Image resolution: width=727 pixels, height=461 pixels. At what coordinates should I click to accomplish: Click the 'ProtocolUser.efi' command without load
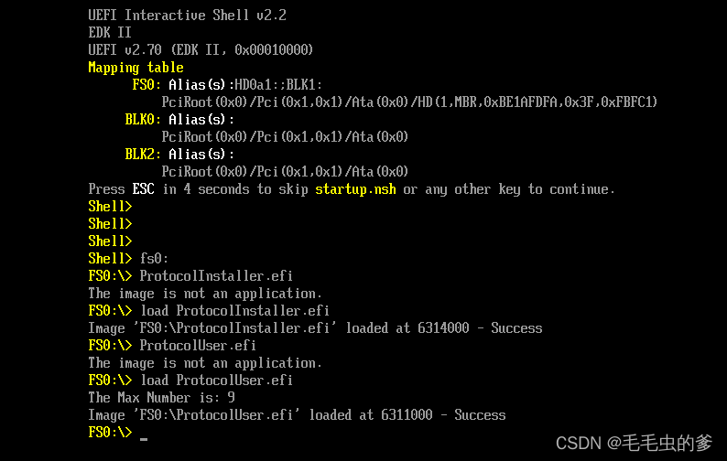pyautogui.click(x=198, y=346)
